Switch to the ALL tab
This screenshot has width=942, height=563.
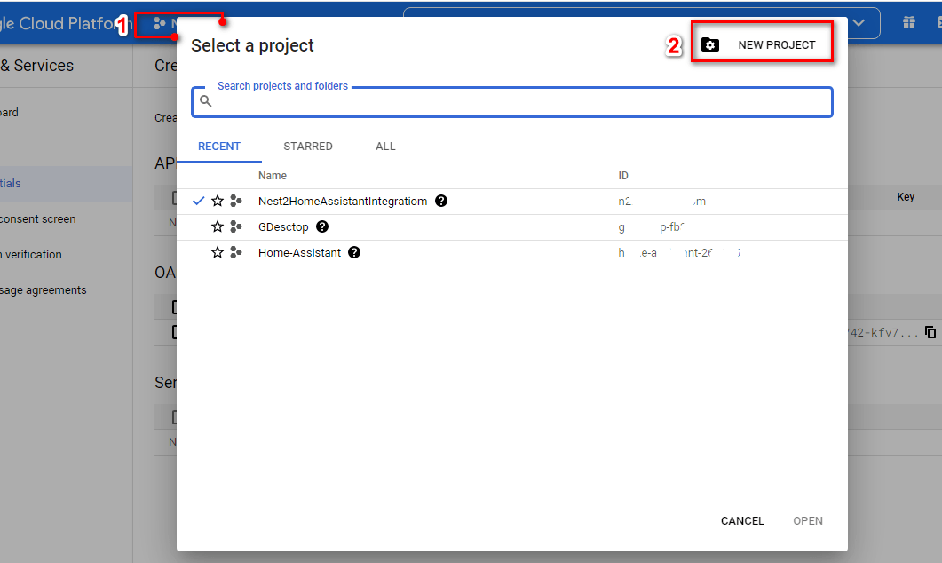coord(385,147)
